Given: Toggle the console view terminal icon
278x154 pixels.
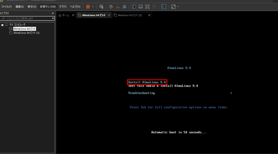Looking at the screenshot, I should point(164,6).
